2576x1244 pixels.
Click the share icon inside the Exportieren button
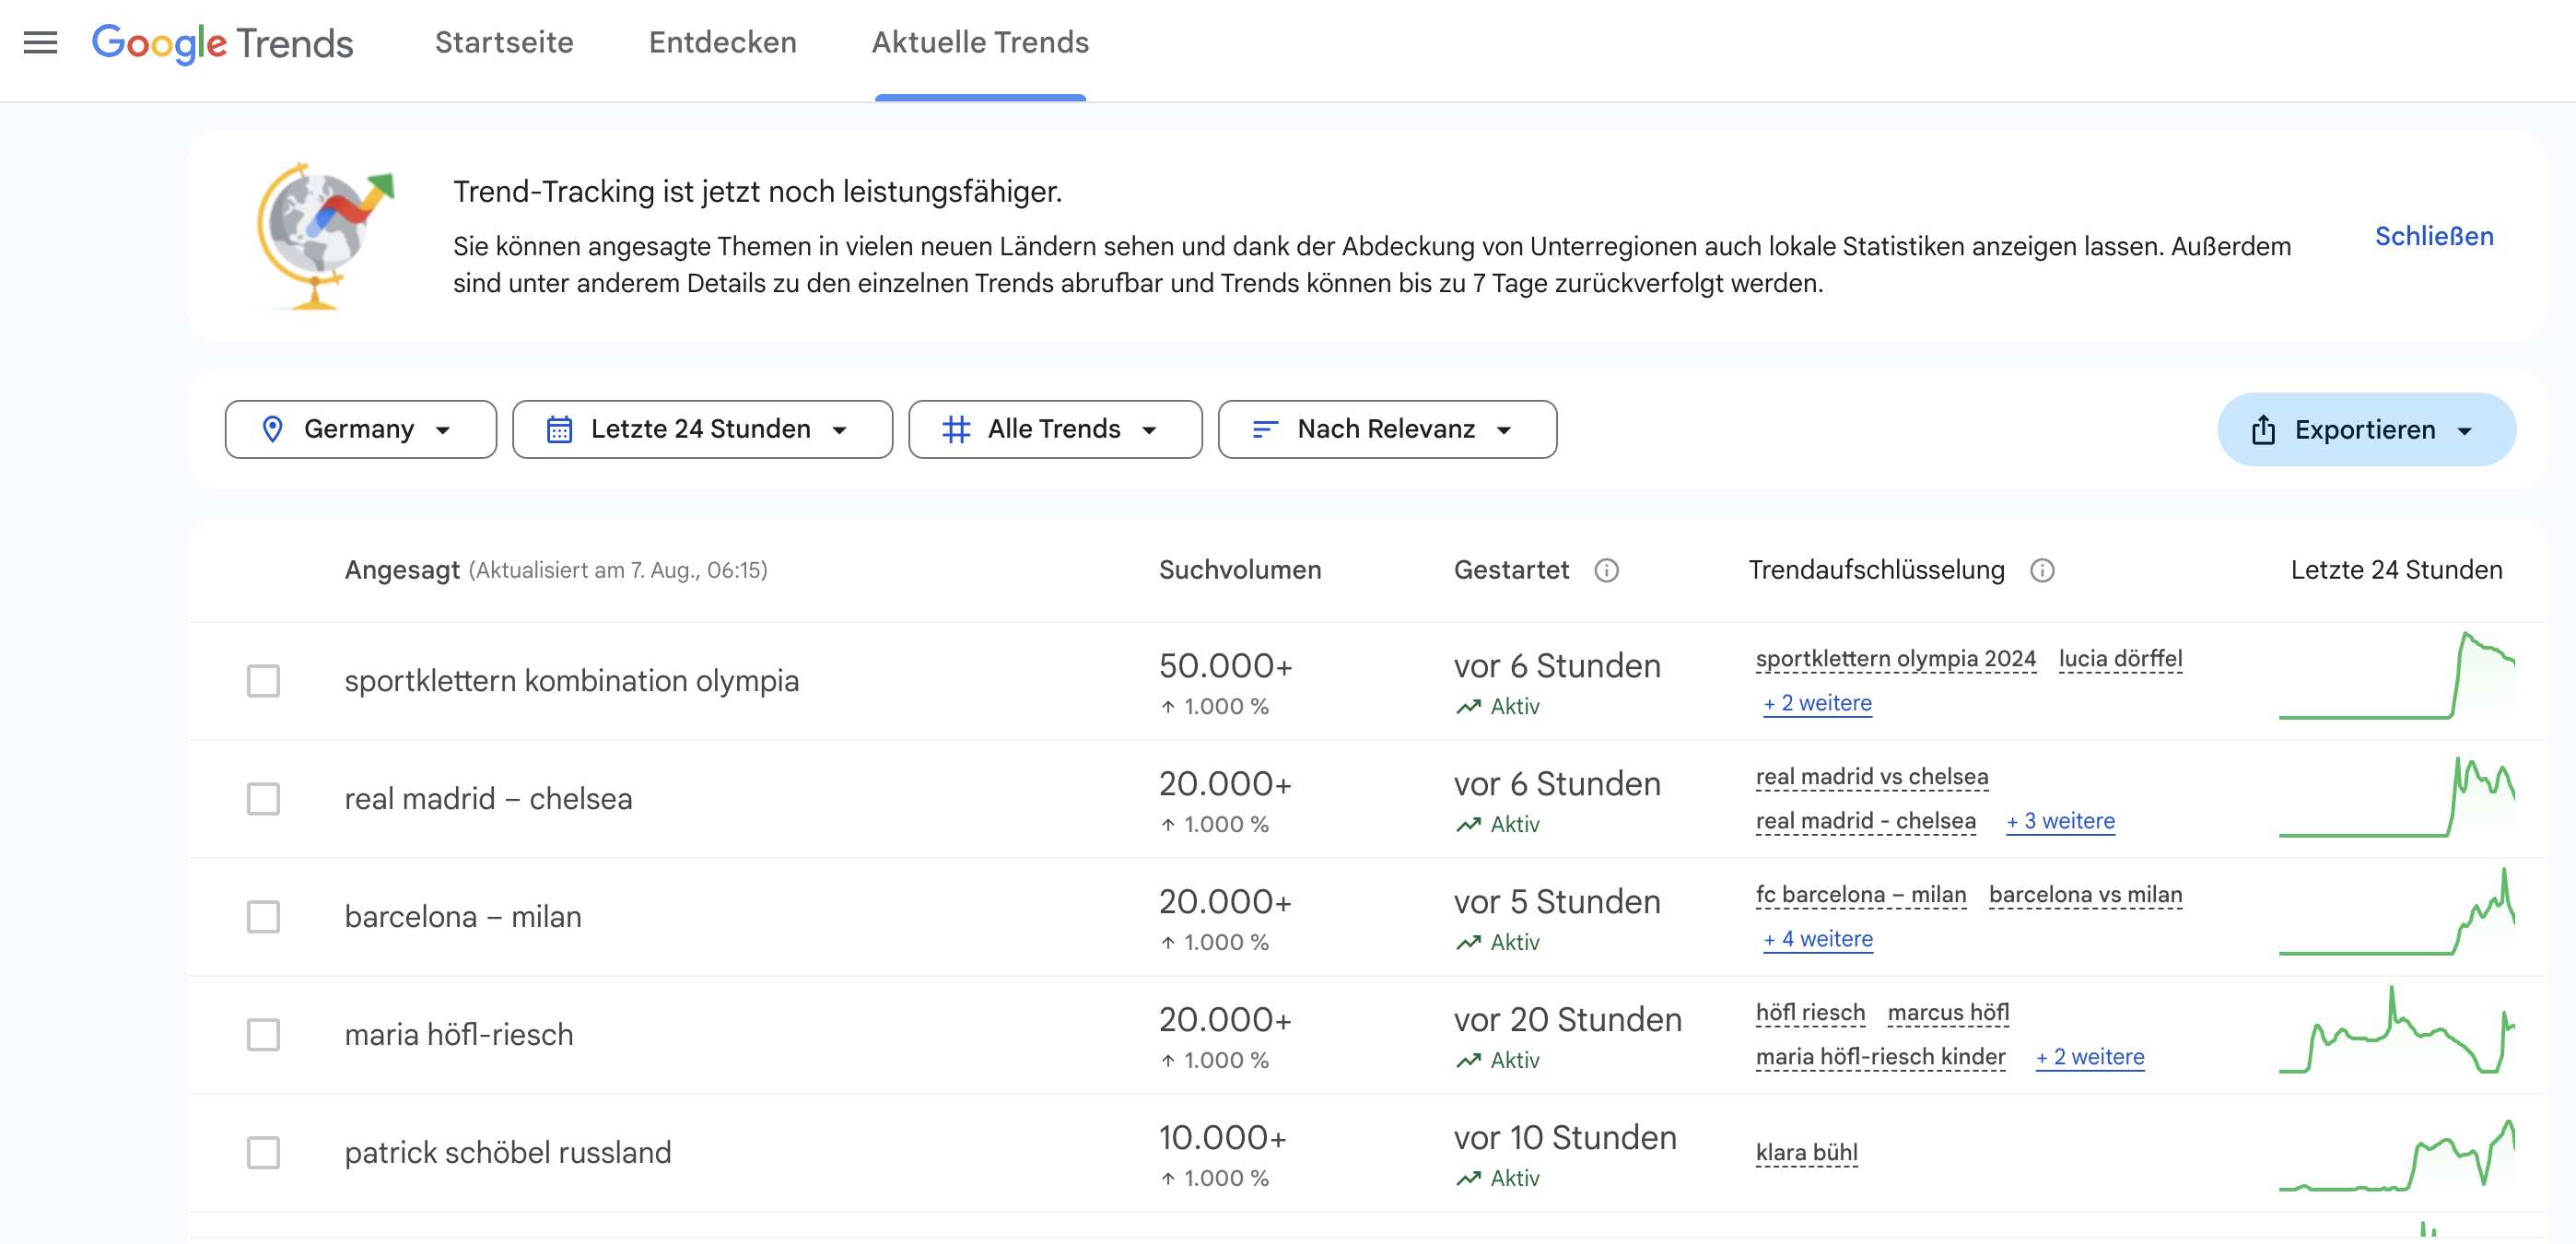pyautogui.click(x=2262, y=429)
